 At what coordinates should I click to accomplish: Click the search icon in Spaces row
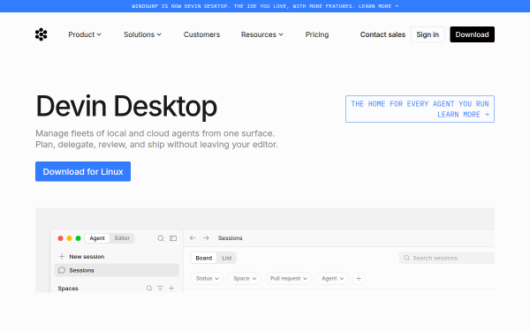tap(149, 288)
